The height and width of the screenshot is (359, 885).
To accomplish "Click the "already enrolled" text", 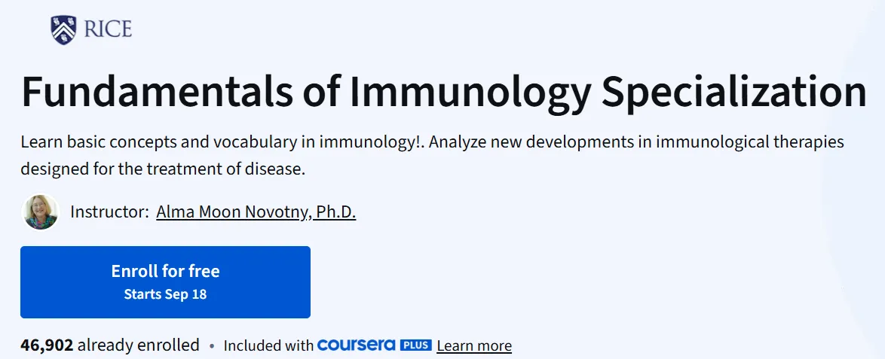I will [x=139, y=345].
